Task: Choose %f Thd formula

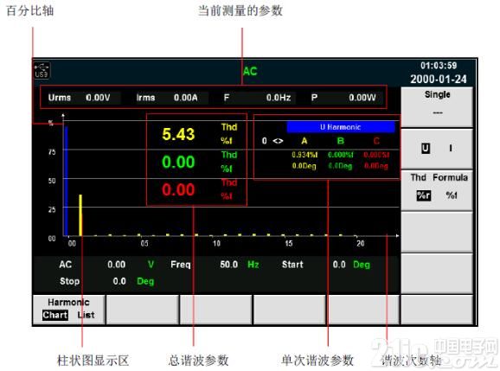Action: coord(452,195)
